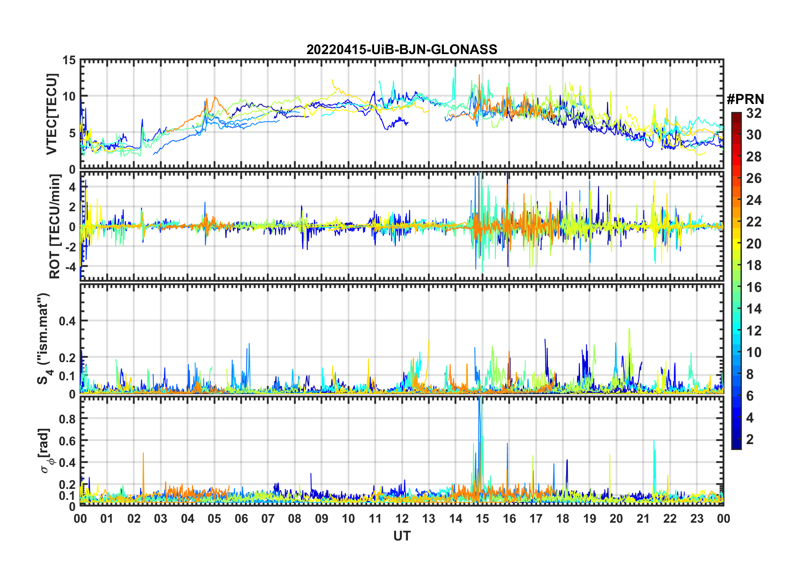The width and height of the screenshot is (804, 562).
Task: Select colorbar tick label 26
Action: click(754, 178)
